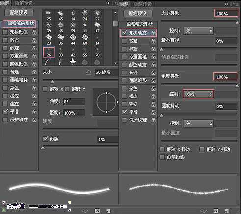Enable 翻转 X 抖动 checkbox
Viewport: 241px width, 214px height.
(x=162, y=149)
